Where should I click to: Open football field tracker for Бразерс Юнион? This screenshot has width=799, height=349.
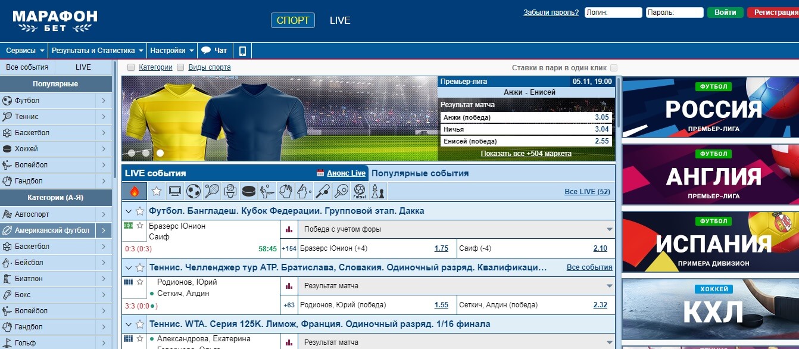(128, 226)
